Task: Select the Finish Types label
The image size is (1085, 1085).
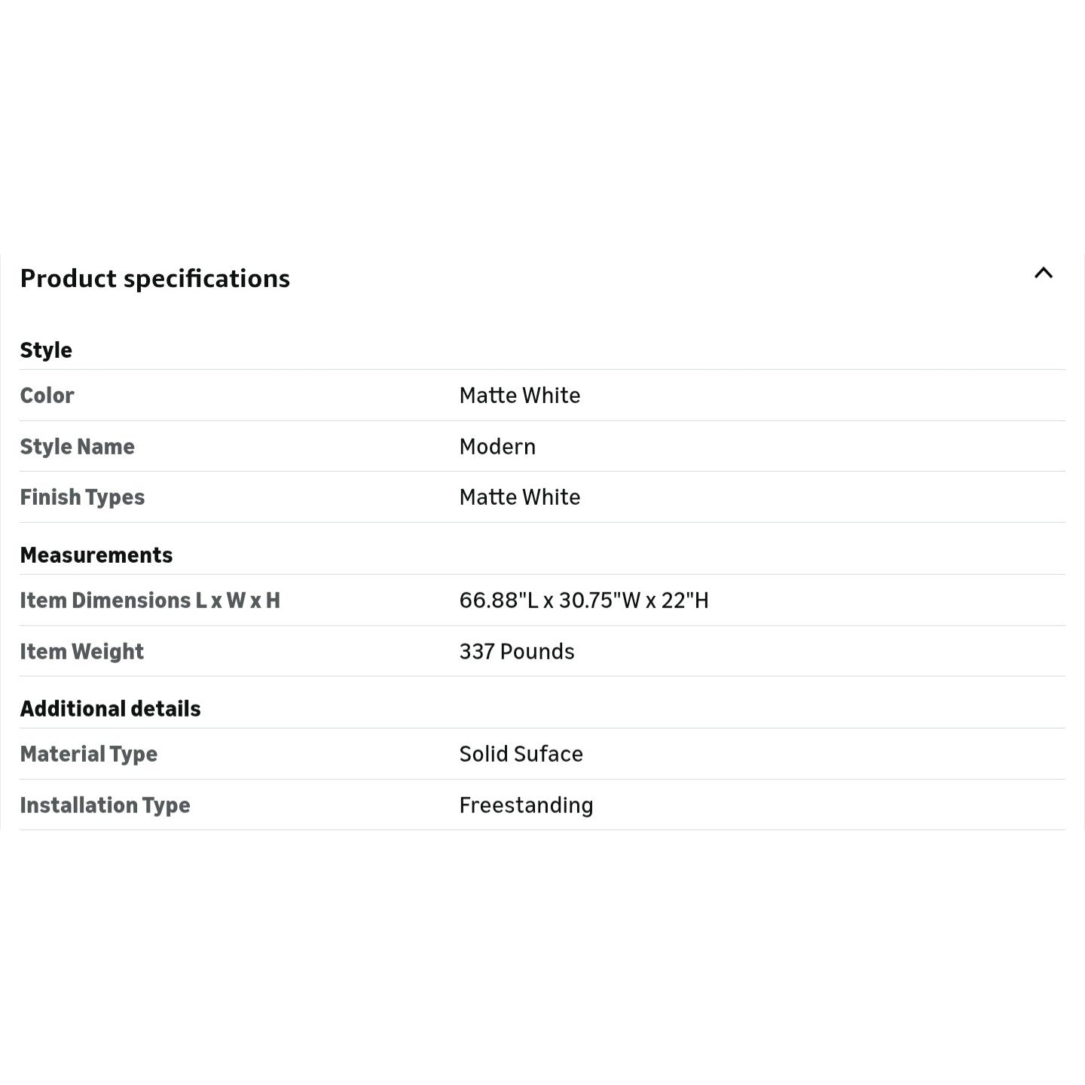Action: pyautogui.click(x=82, y=497)
